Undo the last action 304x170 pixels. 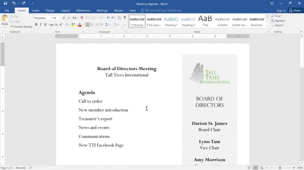pos(14,3)
